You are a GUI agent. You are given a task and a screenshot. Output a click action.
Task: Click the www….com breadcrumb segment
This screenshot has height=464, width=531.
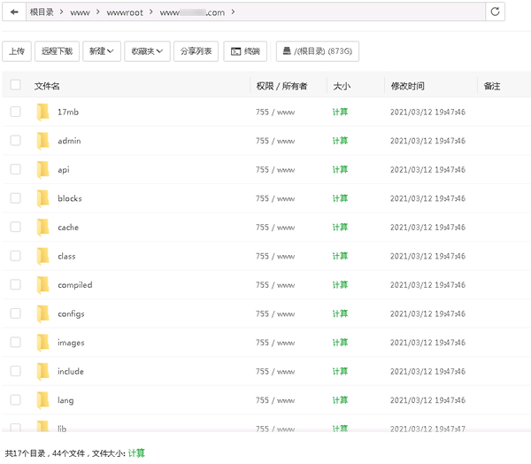[192, 12]
